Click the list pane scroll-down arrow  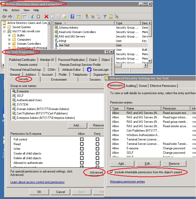coord(150,61)
